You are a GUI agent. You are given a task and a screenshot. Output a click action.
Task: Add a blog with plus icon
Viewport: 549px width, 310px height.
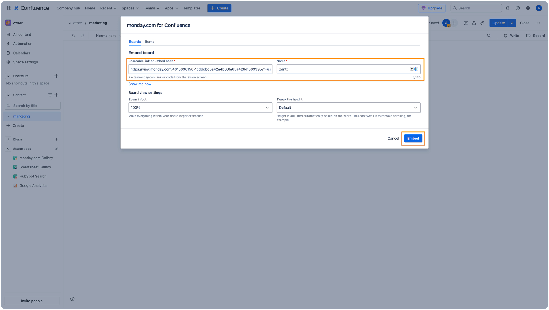pyautogui.click(x=56, y=139)
